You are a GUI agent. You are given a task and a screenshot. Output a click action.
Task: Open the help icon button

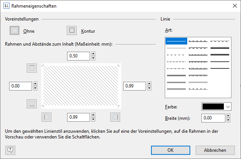point(10,150)
